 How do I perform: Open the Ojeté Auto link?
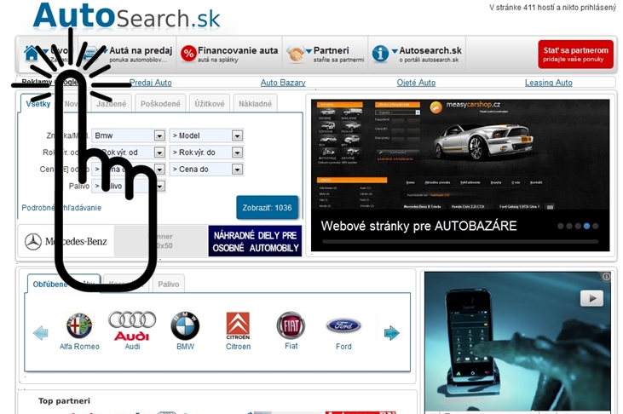tap(416, 83)
